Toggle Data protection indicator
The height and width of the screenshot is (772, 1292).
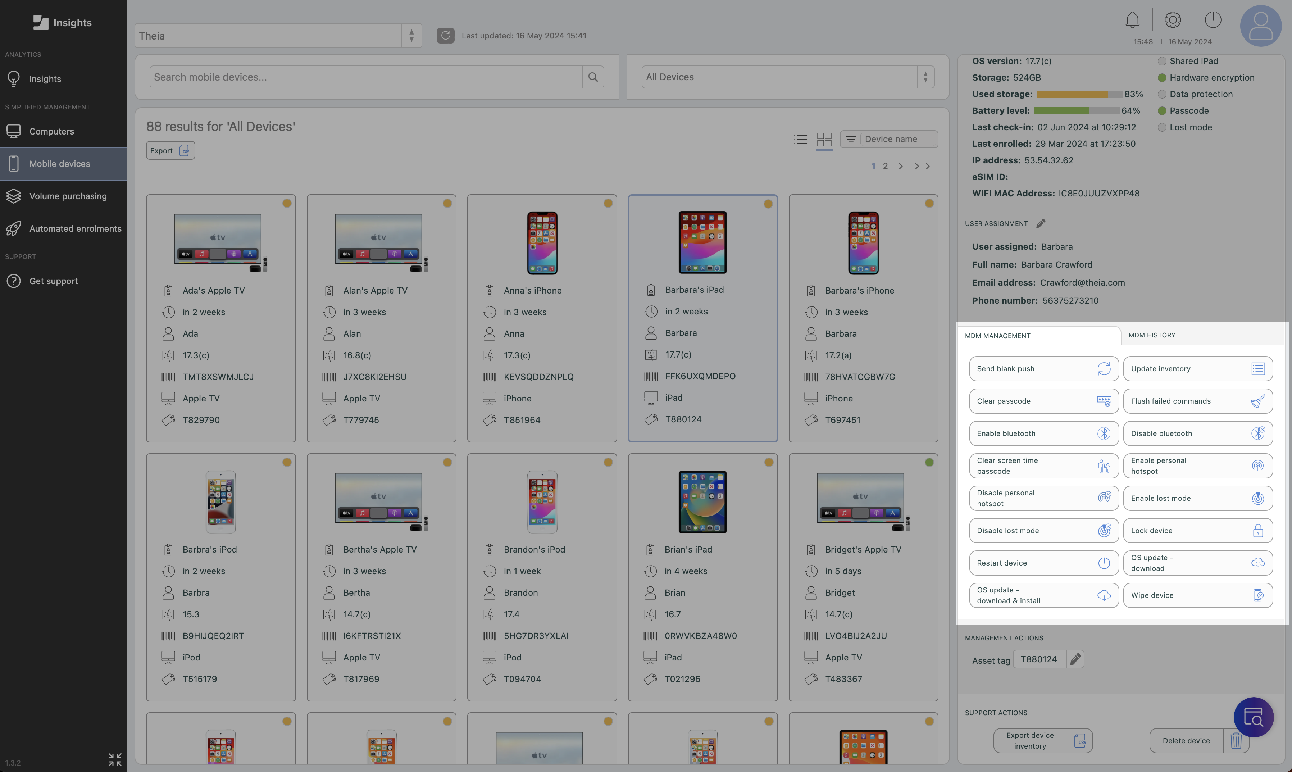coord(1161,94)
